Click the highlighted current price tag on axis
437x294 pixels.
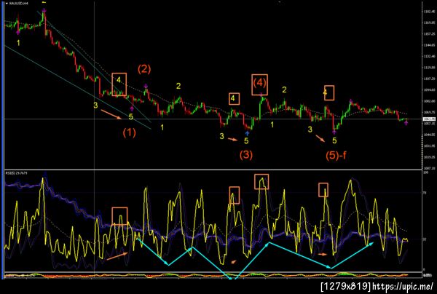pyautogui.click(x=428, y=119)
